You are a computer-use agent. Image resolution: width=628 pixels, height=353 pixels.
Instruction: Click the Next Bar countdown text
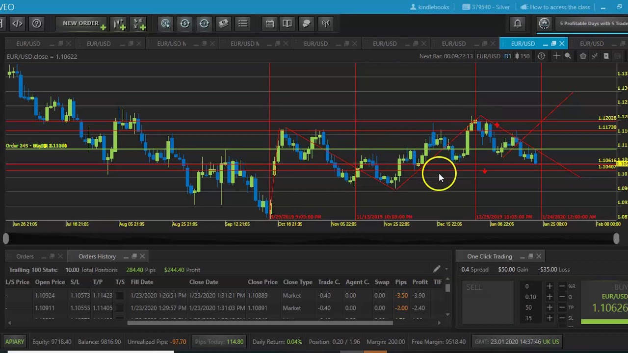(x=446, y=56)
